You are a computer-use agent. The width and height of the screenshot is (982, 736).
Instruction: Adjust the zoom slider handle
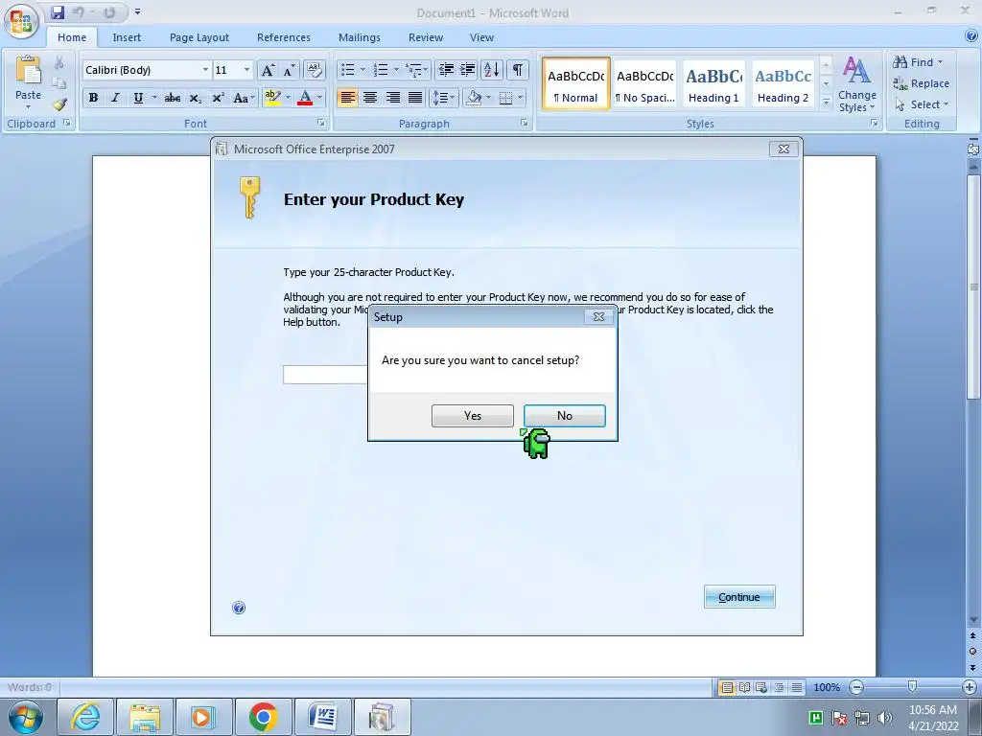[x=913, y=687]
